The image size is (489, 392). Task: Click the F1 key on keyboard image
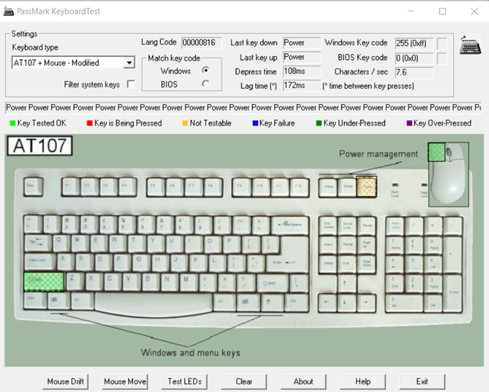pyautogui.click(x=71, y=186)
